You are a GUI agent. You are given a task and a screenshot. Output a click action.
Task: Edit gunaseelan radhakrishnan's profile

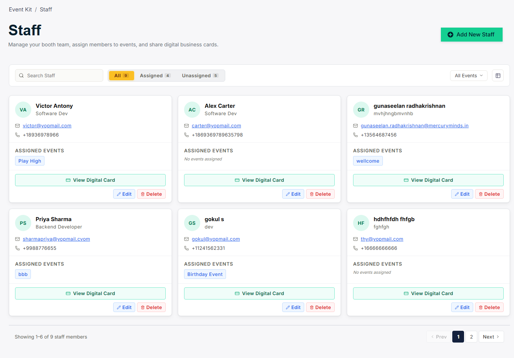462,194
